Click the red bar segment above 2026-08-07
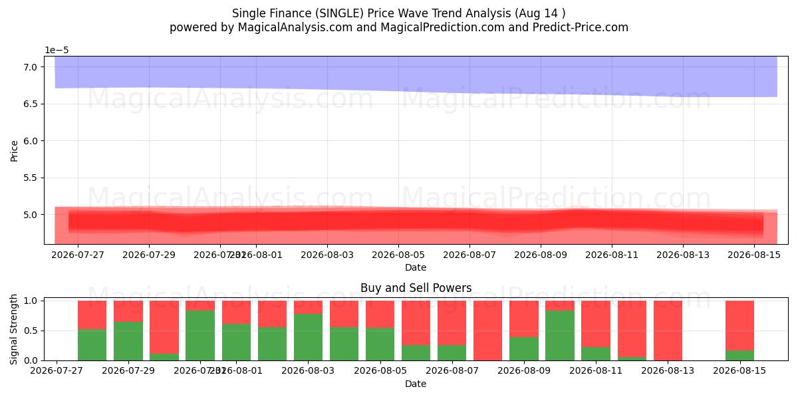 (x=452, y=323)
